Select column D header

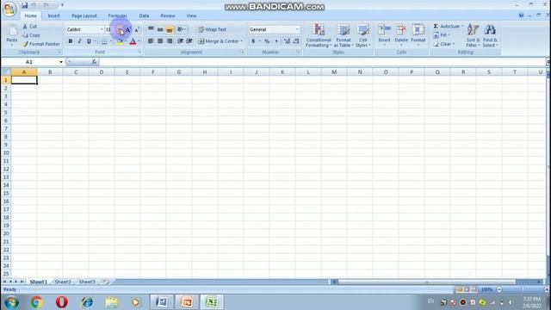click(102, 72)
